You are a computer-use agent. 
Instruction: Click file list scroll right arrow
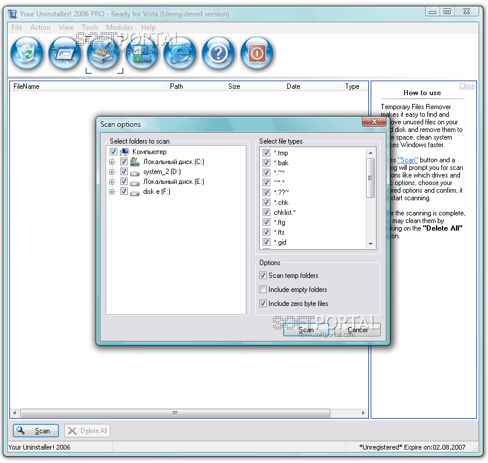pos(363,413)
